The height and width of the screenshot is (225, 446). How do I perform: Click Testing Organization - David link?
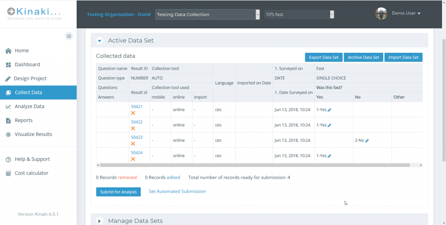tap(118, 14)
